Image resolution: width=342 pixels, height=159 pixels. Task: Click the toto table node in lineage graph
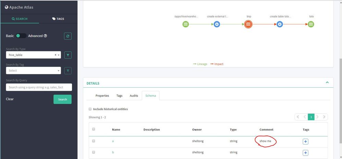[311, 24]
